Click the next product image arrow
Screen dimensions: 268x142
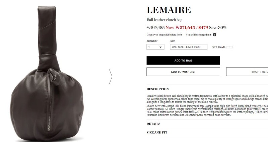pos(111,77)
